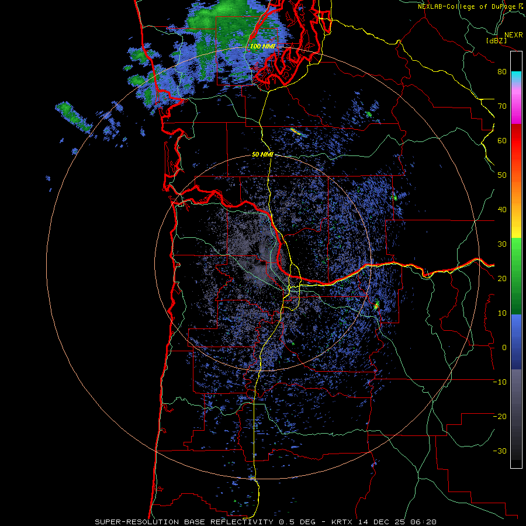526x526 pixels.
Task: Click the -10 value on the dBZ scale
Action: point(500,382)
